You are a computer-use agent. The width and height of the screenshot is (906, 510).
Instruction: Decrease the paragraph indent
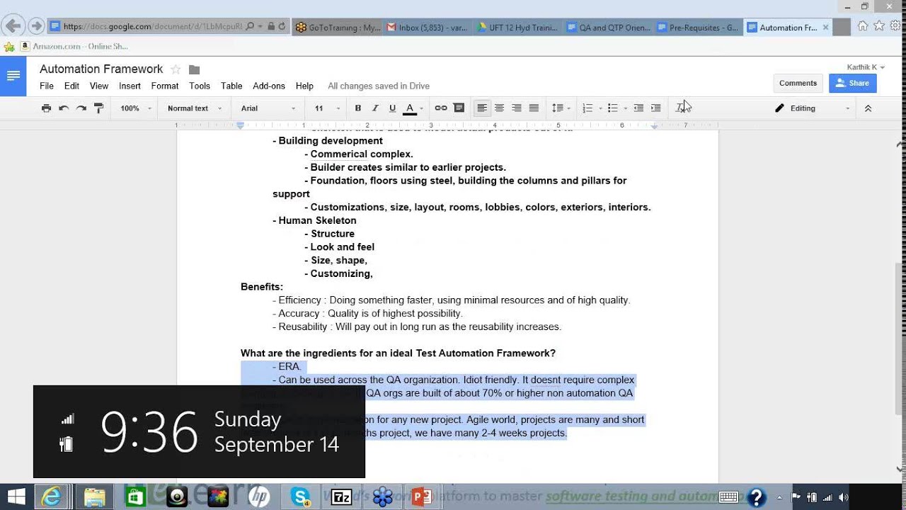638,108
